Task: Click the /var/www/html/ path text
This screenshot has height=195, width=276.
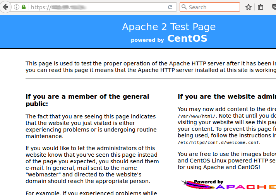Action: click(x=197, y=116)
